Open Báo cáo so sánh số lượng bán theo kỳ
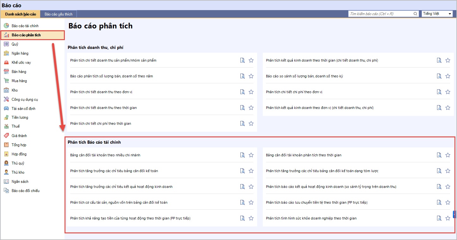This screenshot has height=240, width=457. (304, 76)
